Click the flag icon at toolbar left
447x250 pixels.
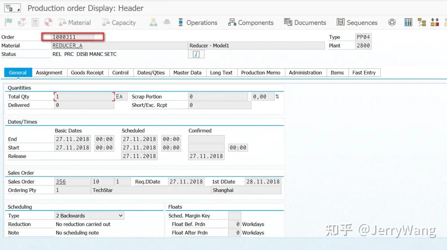click(7, 22)
